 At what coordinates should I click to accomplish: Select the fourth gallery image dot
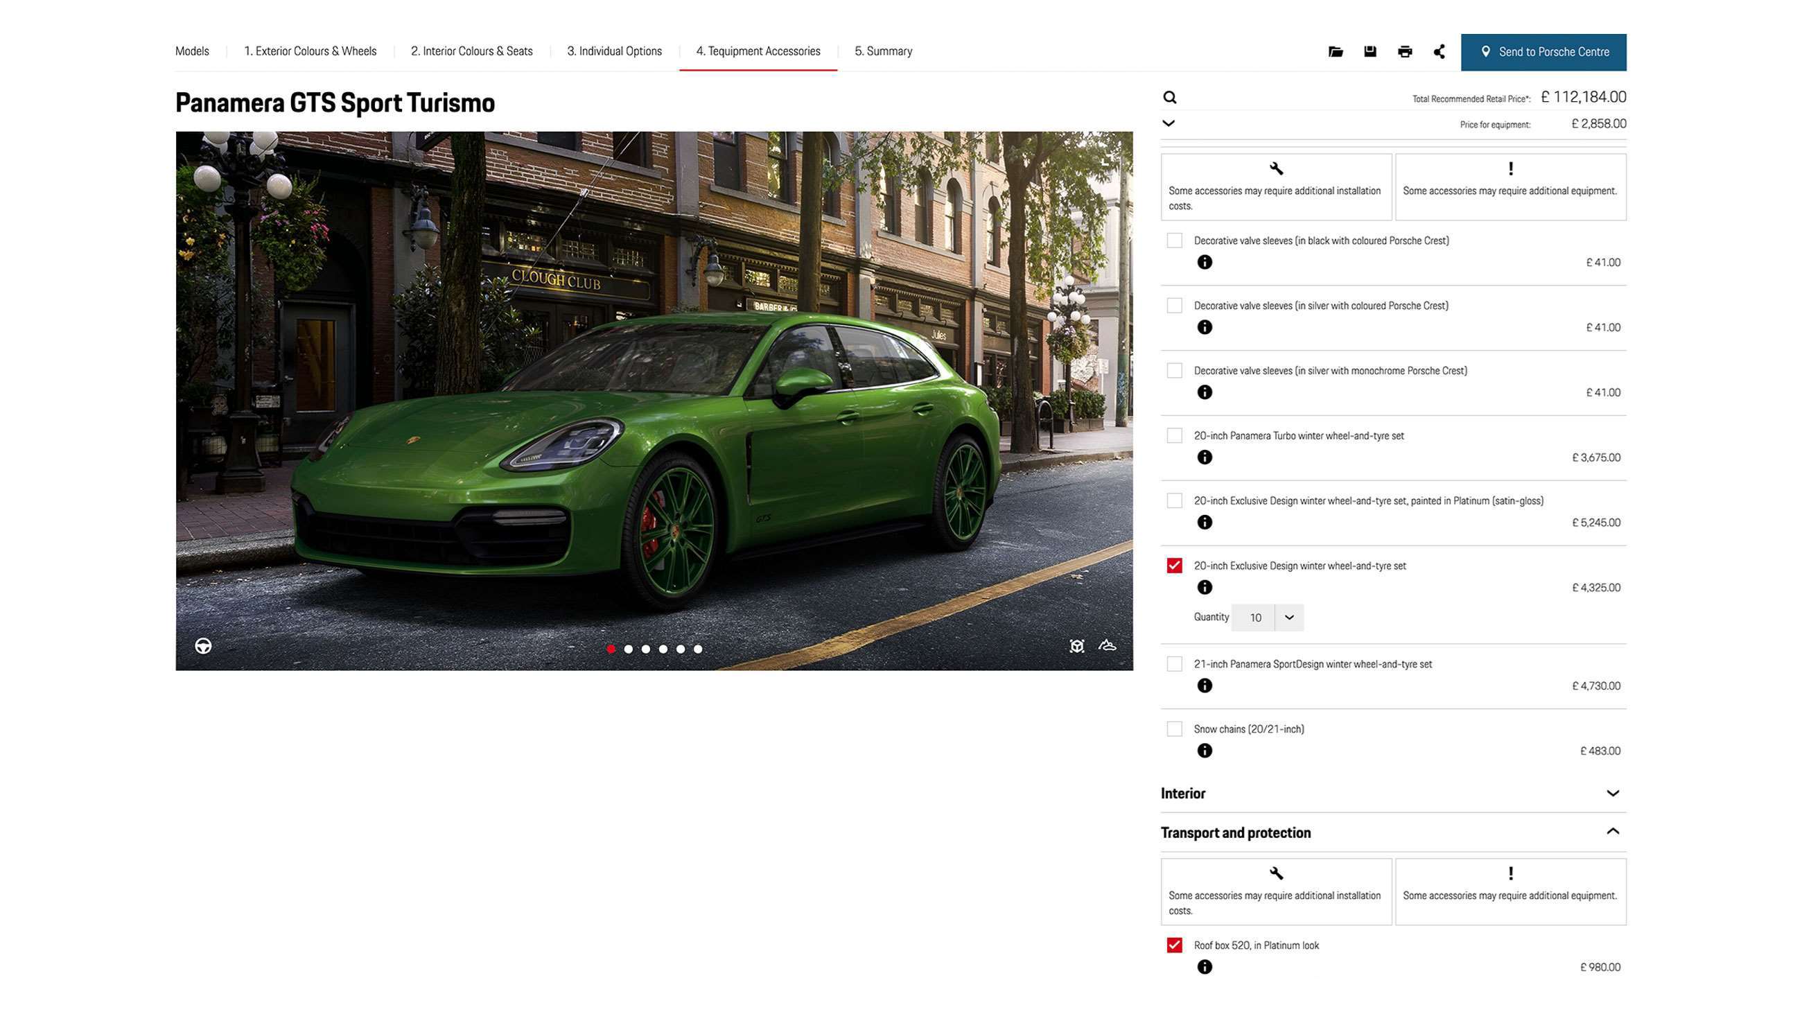pos(663,649)
